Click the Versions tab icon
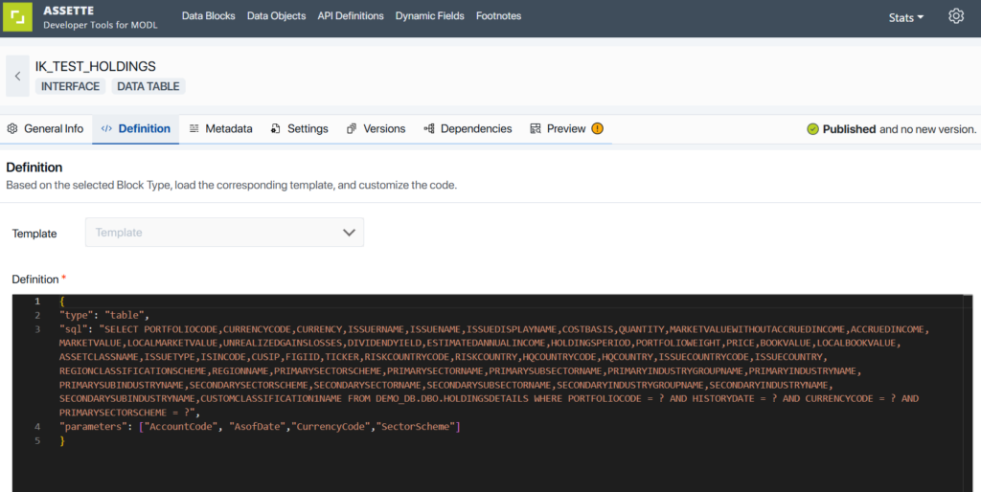Viewport: 981px width, 492px height. 352,129
